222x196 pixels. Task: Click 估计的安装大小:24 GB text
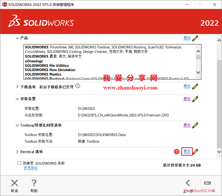point(182,165)
